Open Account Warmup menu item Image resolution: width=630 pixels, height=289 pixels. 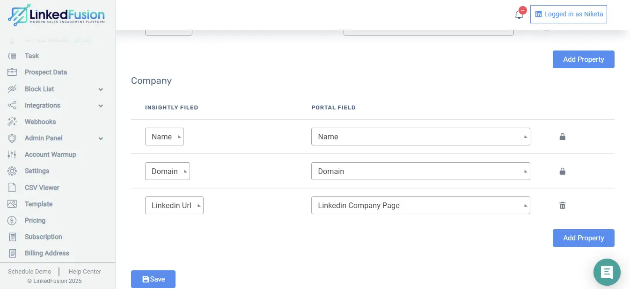pos(50,154)
